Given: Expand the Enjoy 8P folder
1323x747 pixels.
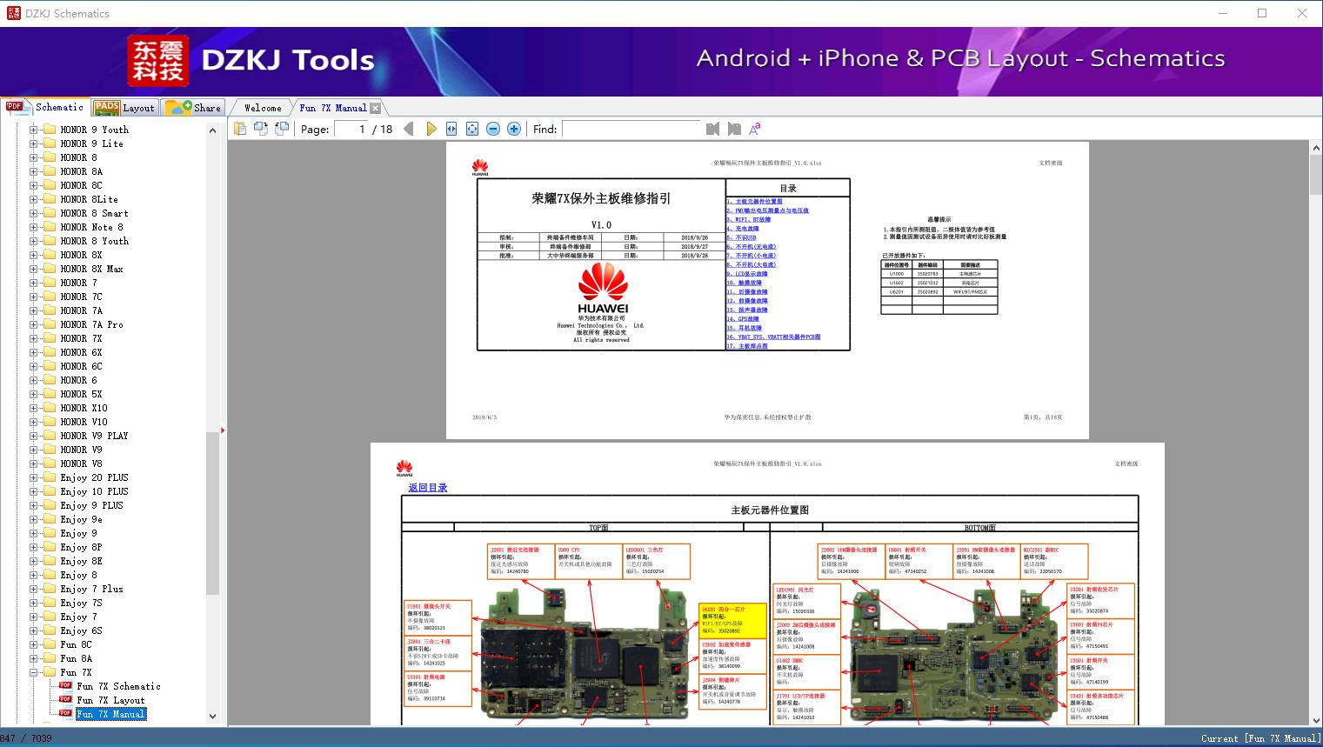Looking at the screenshot, I should click(x=34, y=547).
